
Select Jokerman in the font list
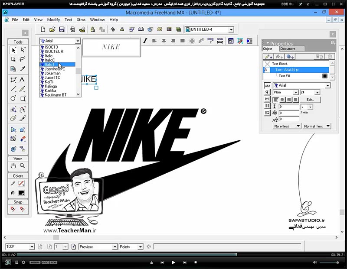click(52, 73)
